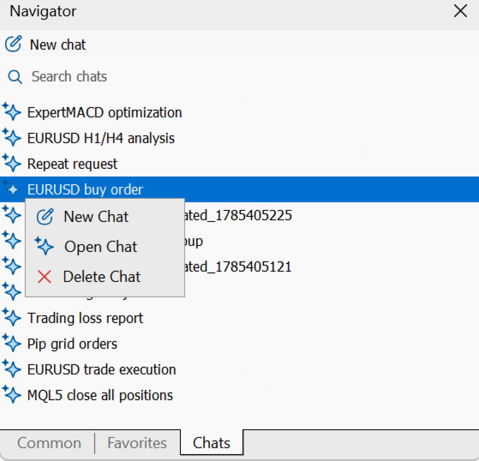
Task: Switch to the Favorites tab
Action: point(137,443)
